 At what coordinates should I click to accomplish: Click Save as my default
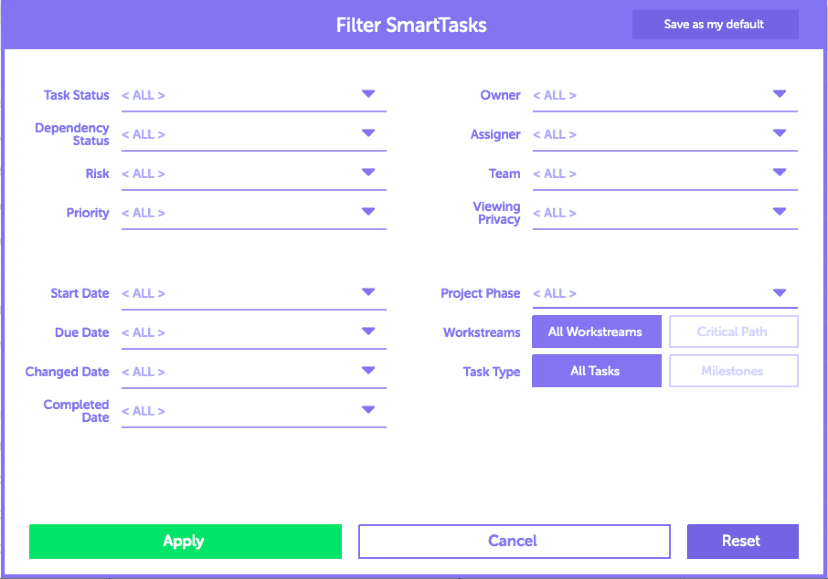pyautogui.click(x=715, y=25)
